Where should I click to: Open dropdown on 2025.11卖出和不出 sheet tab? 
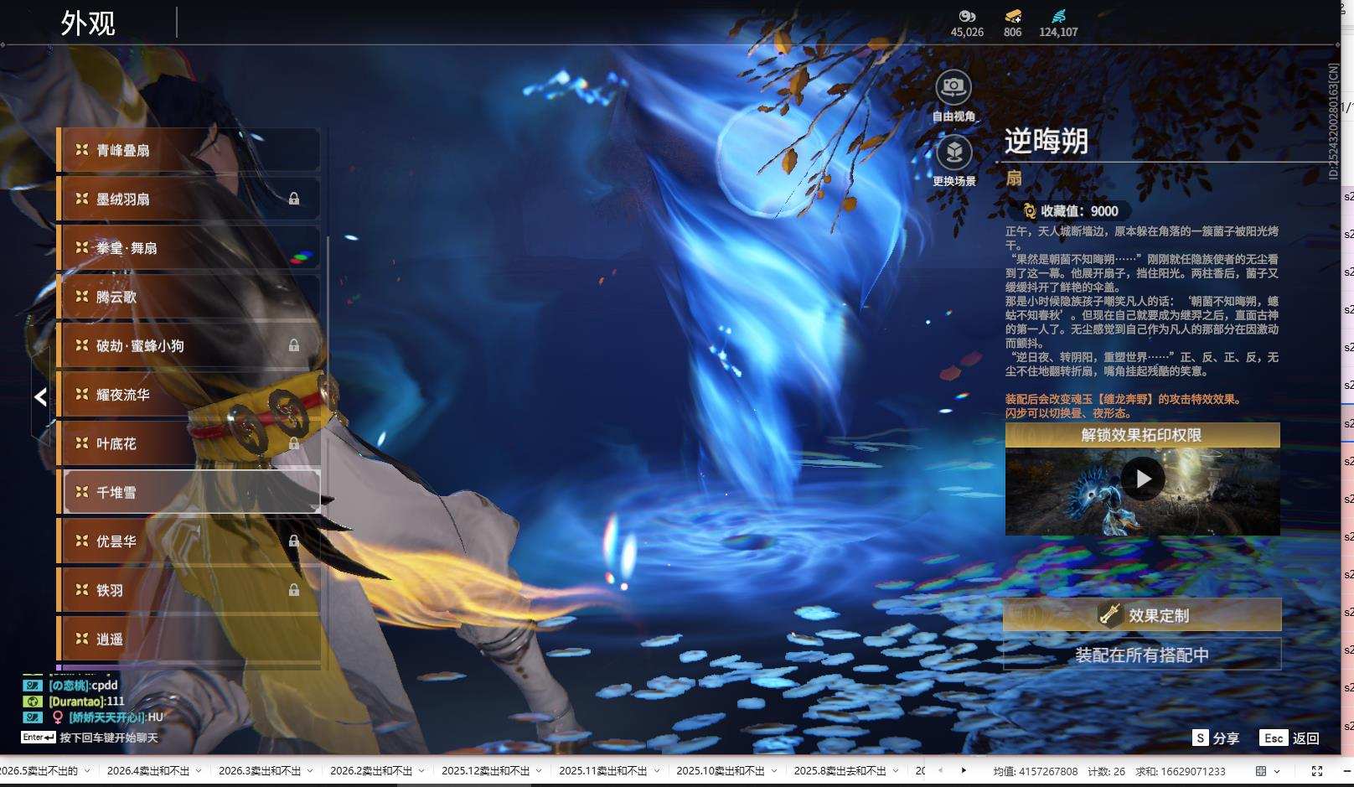656,771
